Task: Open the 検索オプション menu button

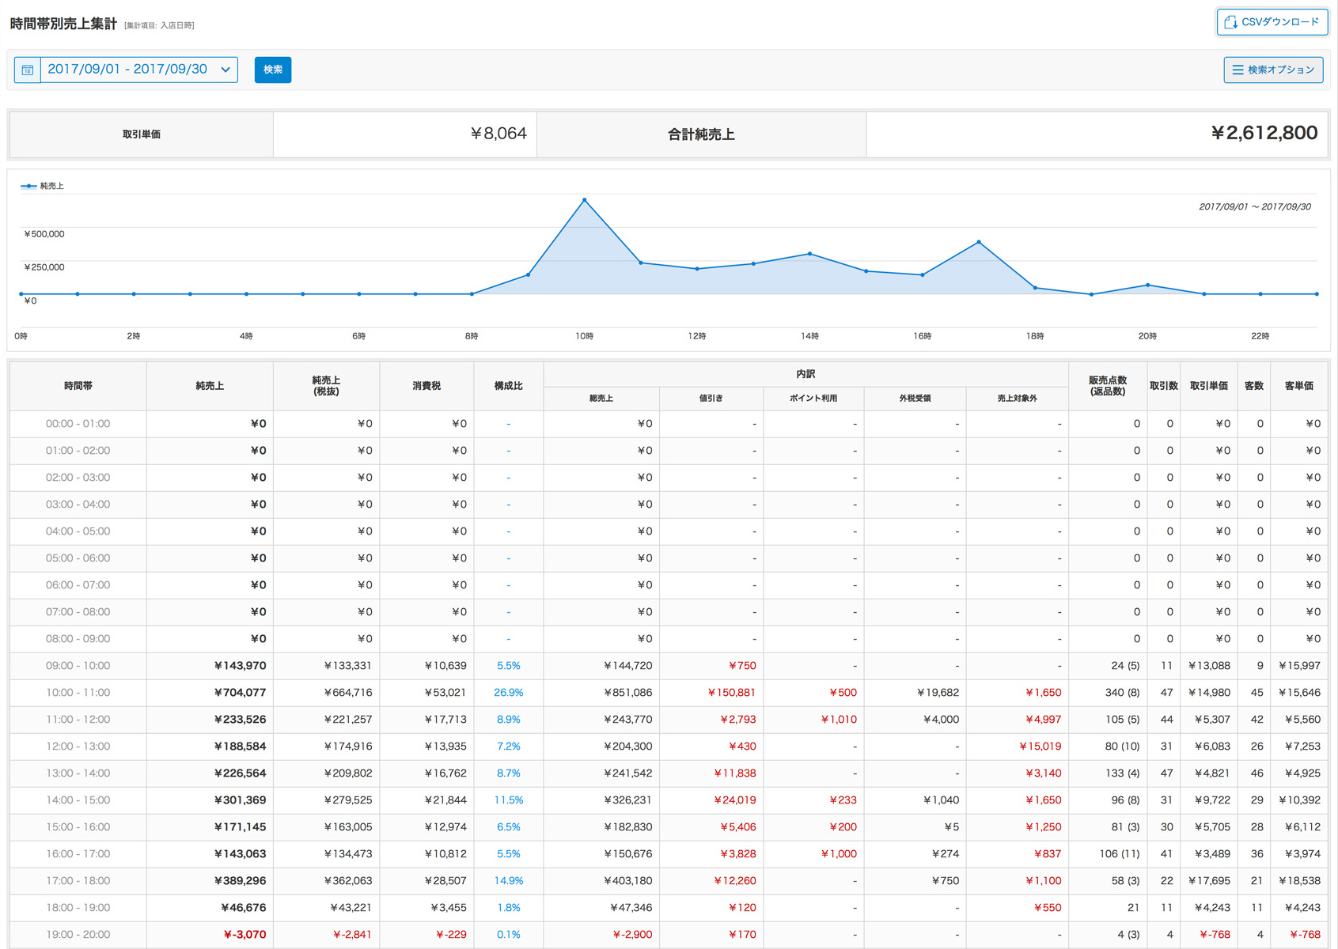Action: click(1273, 70)
